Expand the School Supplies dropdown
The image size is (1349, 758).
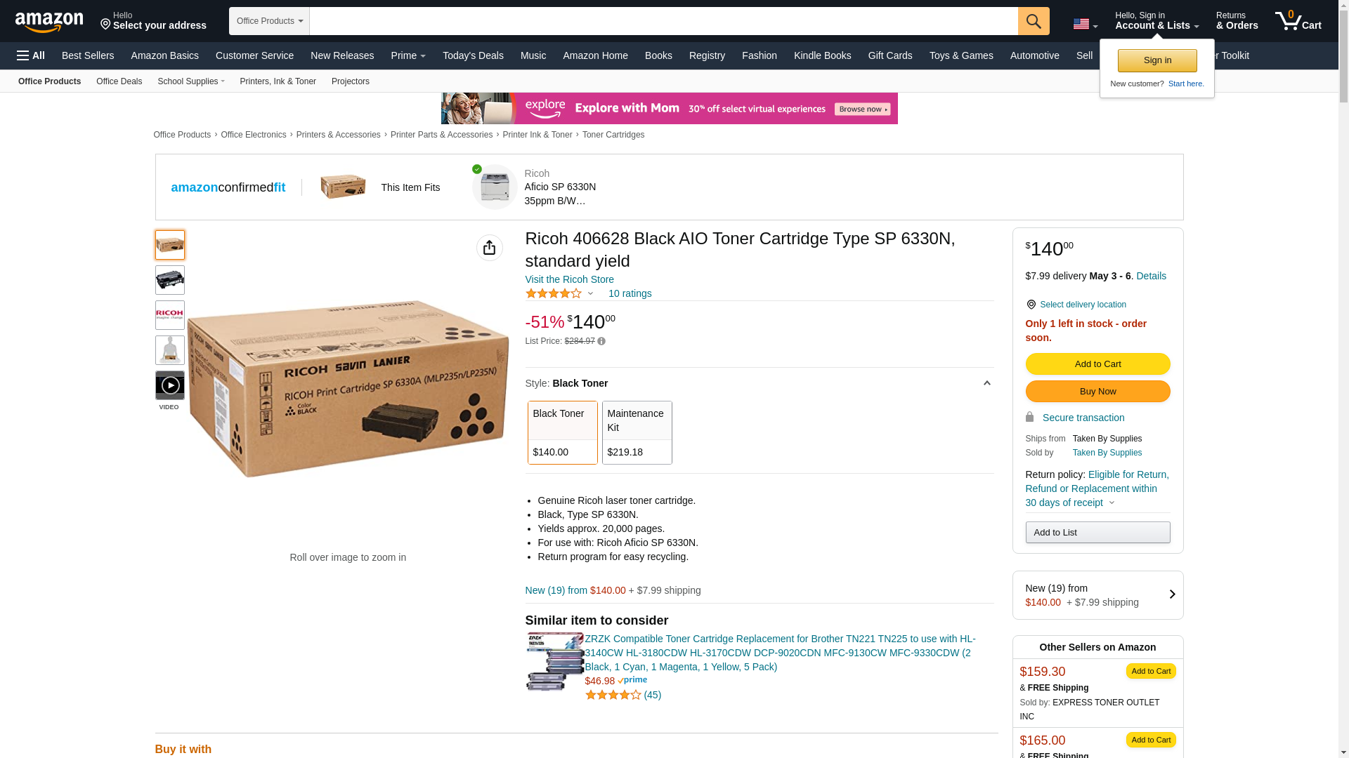191,81
